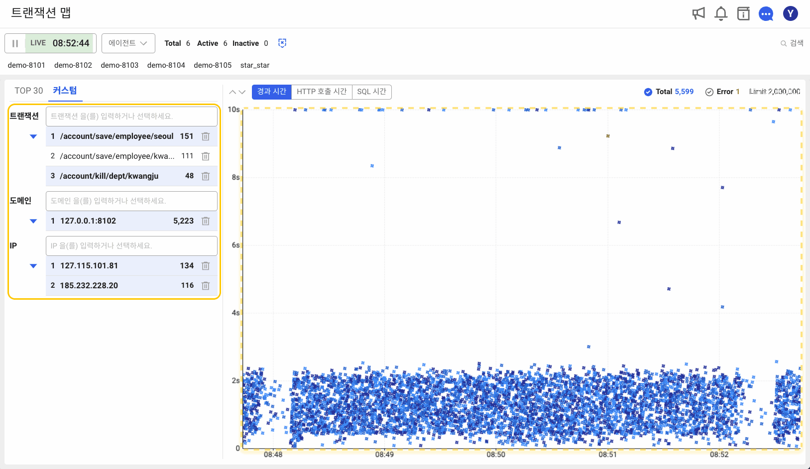Open the notifications bell icon
Viewport: 810px width, 469px height.
click(x=721, y=13)
